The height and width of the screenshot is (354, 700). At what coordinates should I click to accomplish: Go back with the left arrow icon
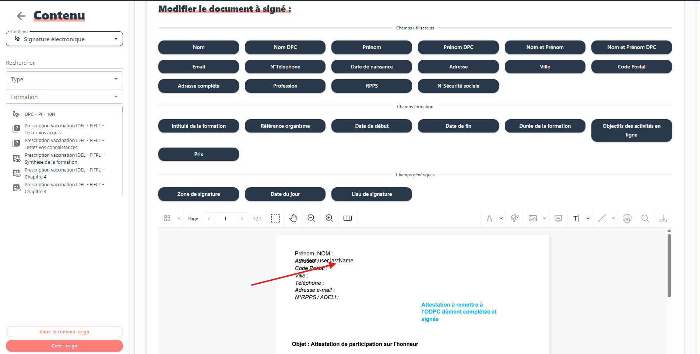21,16
